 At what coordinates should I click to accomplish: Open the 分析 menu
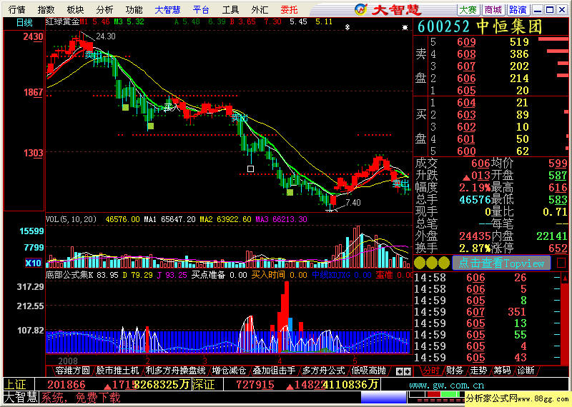click(x=104, y=10)
